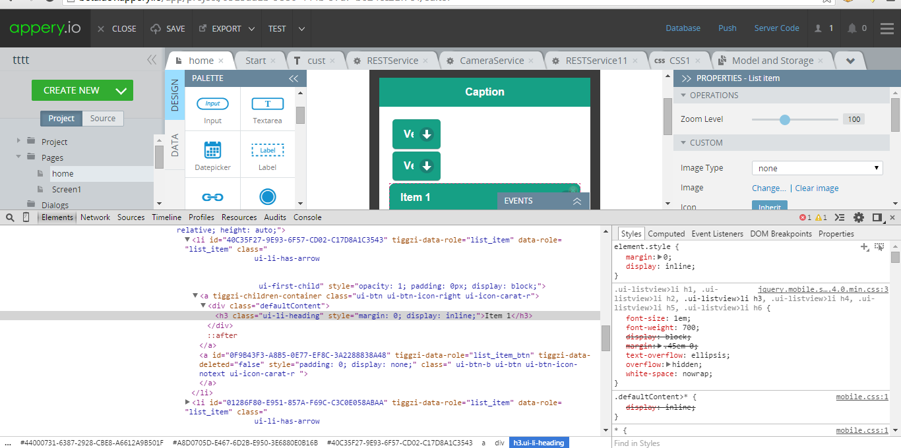The height and width of the screenshot is (448, 901).
Task: Click the DevTools inspect element magnifier
Action: tap(10, 217)
